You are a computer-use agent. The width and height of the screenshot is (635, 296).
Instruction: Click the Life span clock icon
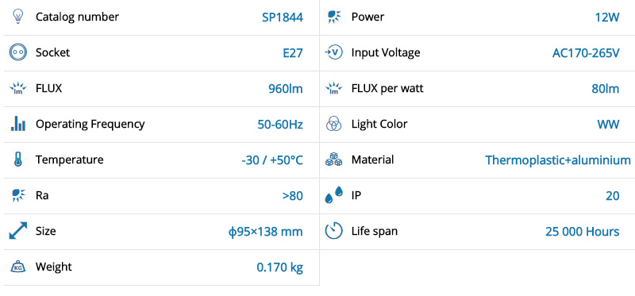(x=334, y=230)
